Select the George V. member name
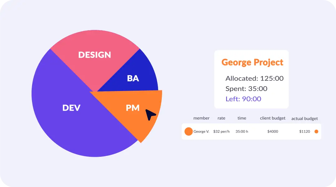 point(201,132)
